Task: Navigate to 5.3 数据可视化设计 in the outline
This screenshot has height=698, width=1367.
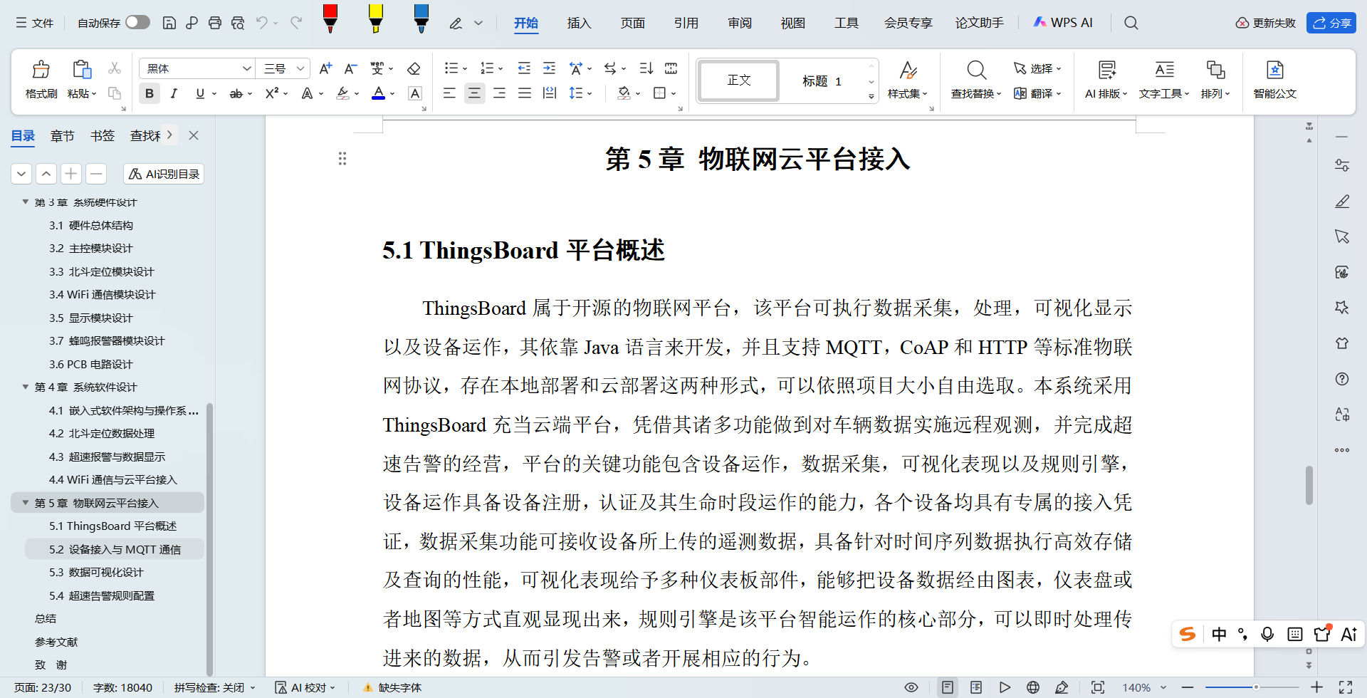Action: (x=96, y=572)
